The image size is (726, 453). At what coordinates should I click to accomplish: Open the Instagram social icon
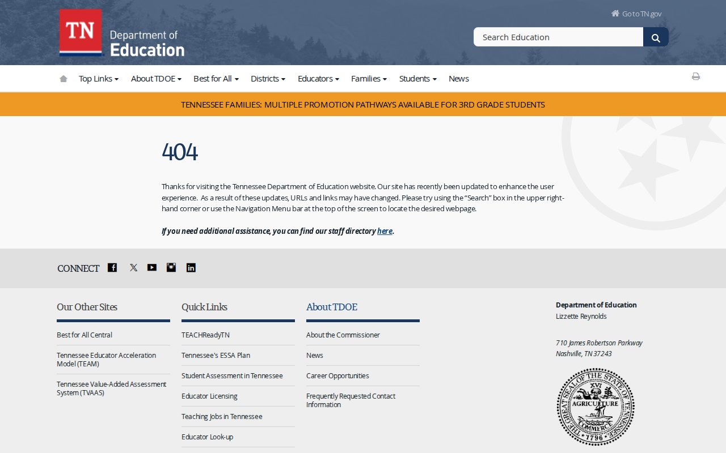(171, 268)
